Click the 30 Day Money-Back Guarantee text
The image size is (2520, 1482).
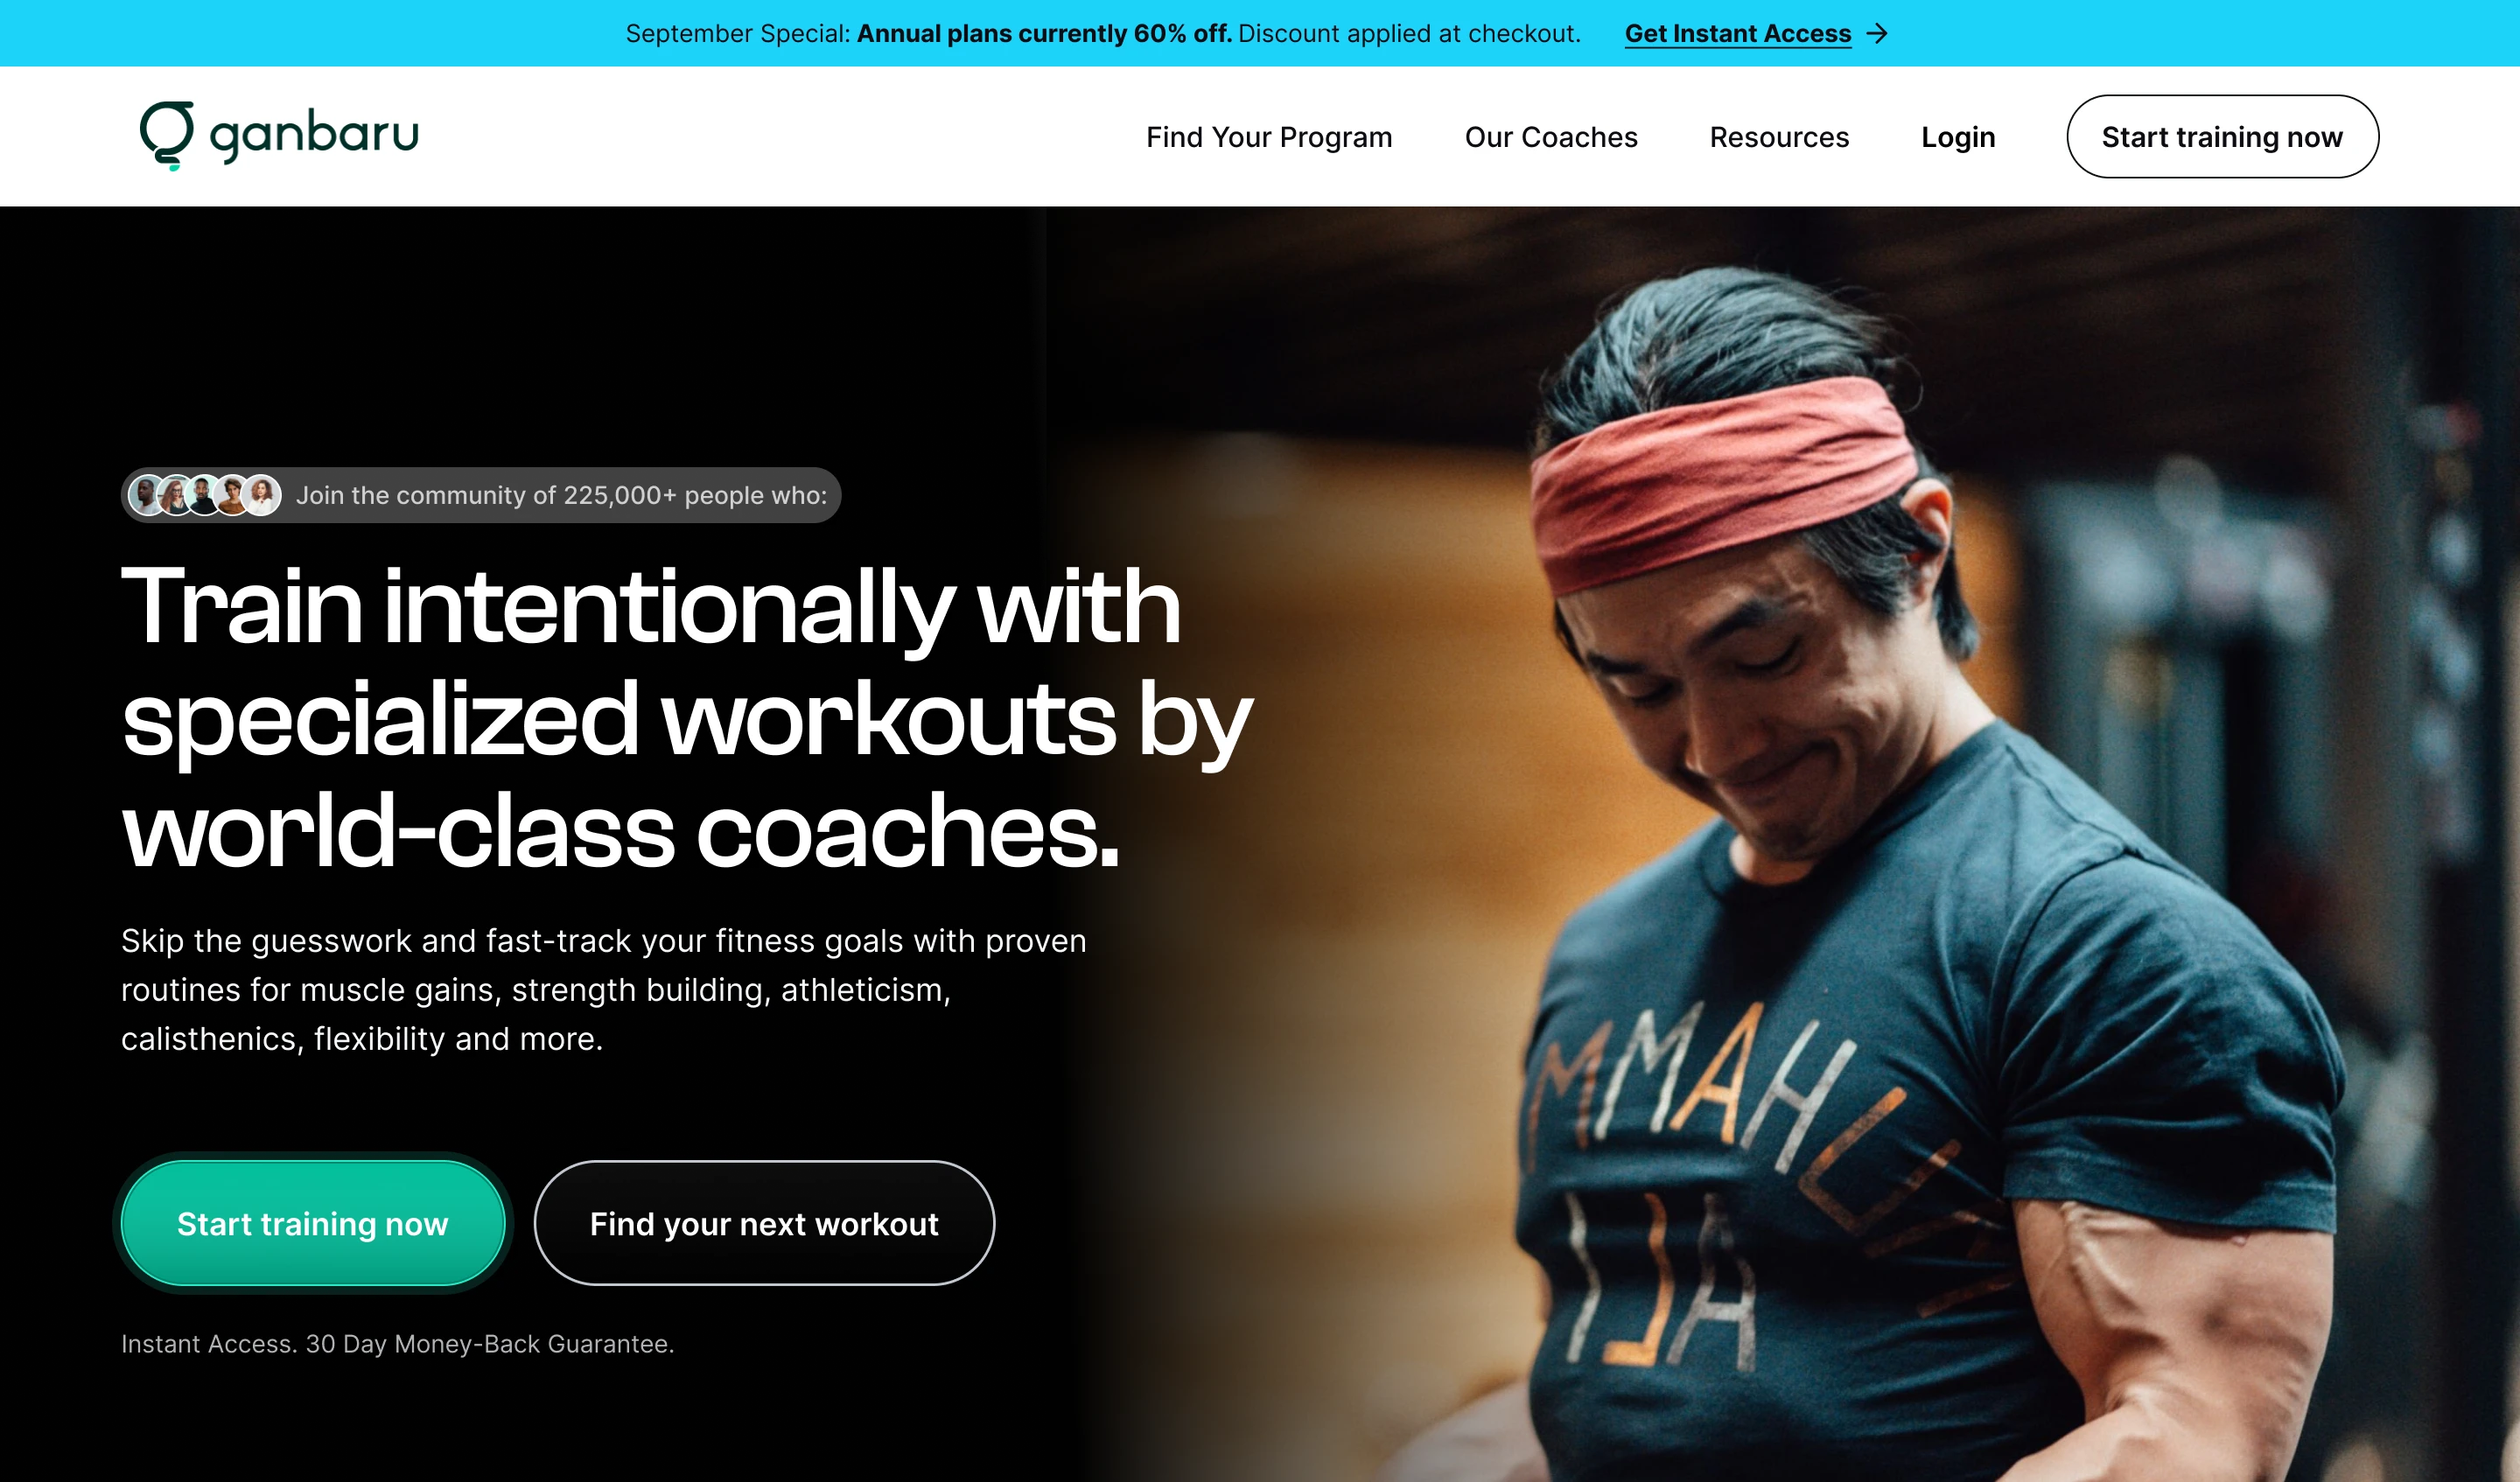[x=490, y=1344]
